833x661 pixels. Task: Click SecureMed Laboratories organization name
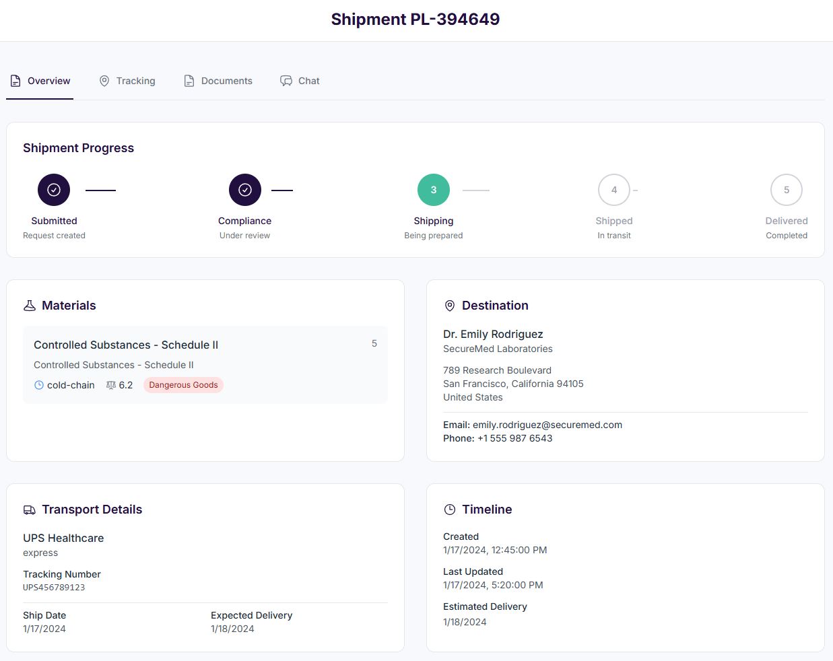(498, 349)
